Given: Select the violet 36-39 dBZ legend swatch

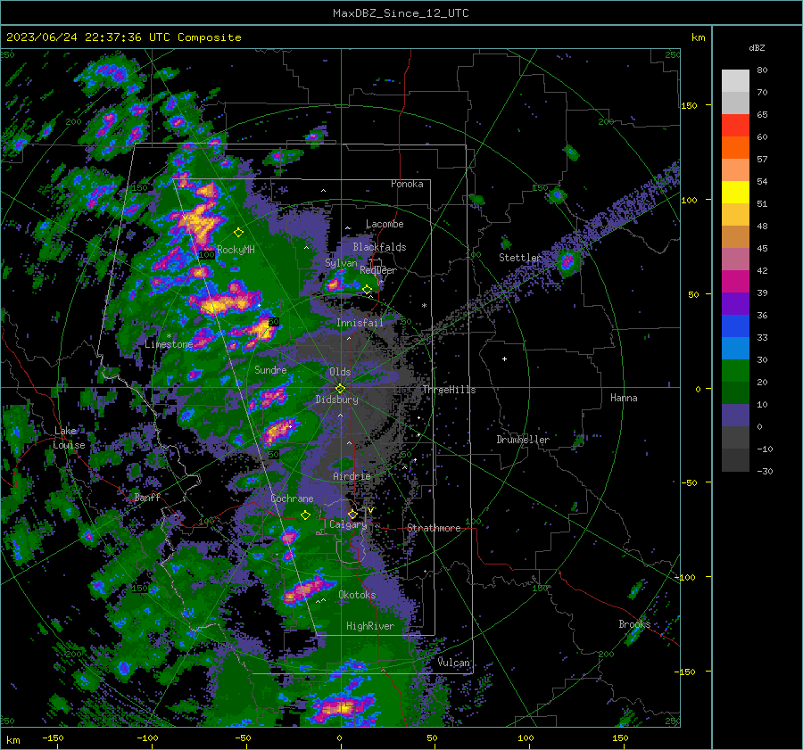Looking at the screenshot, I should tap(735, 303).
